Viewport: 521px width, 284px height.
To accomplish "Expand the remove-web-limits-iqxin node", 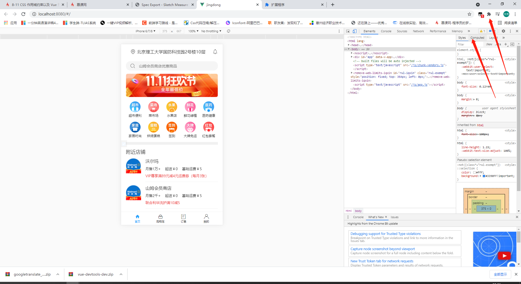I will 352,73.
